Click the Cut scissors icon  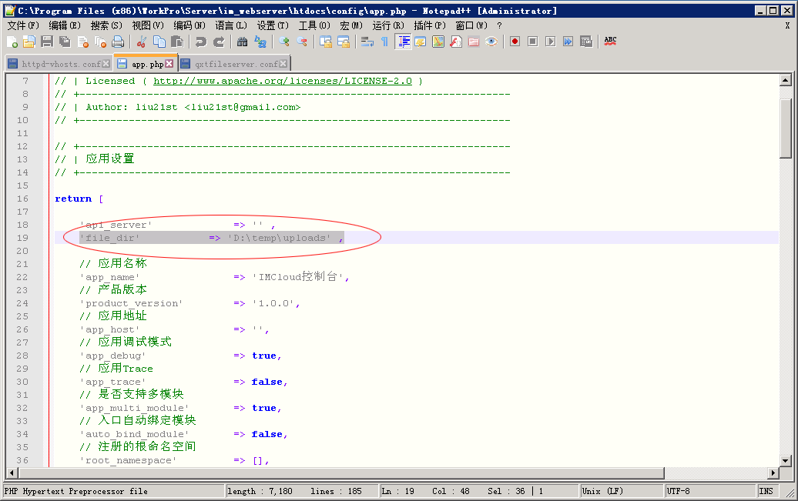pos(142,42)
